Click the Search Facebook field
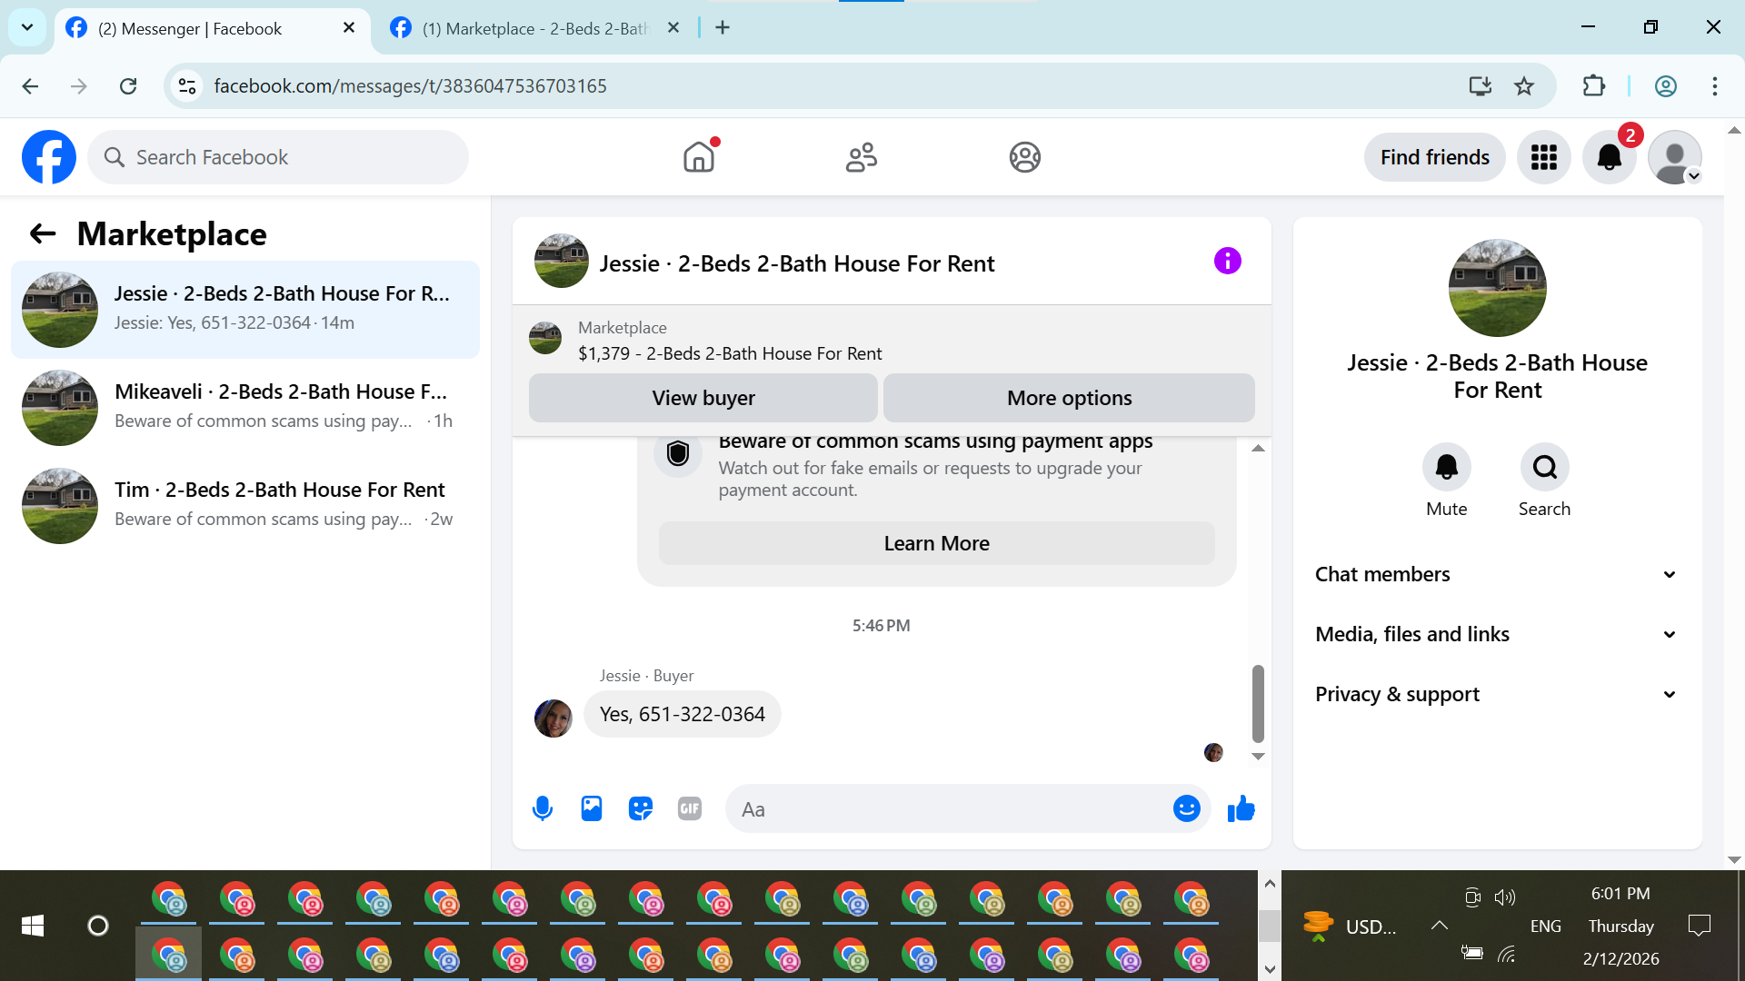The height and width of the screenshot is (981, 1745). pos(278,157)
